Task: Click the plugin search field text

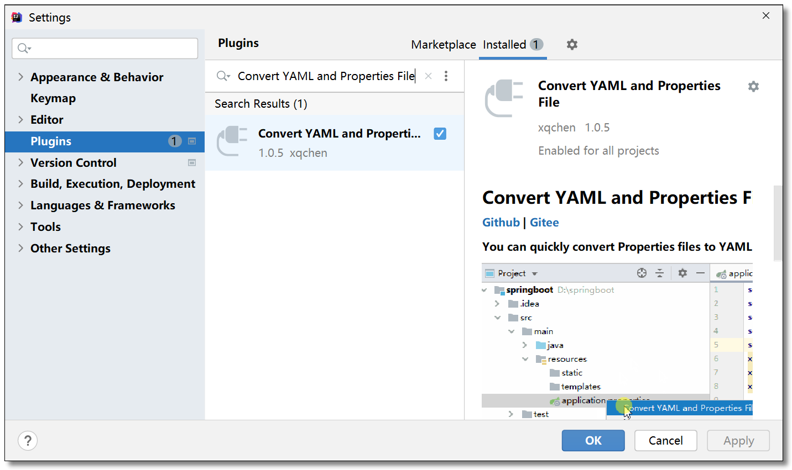Action: pyautogui.click(x=326, y=76)
